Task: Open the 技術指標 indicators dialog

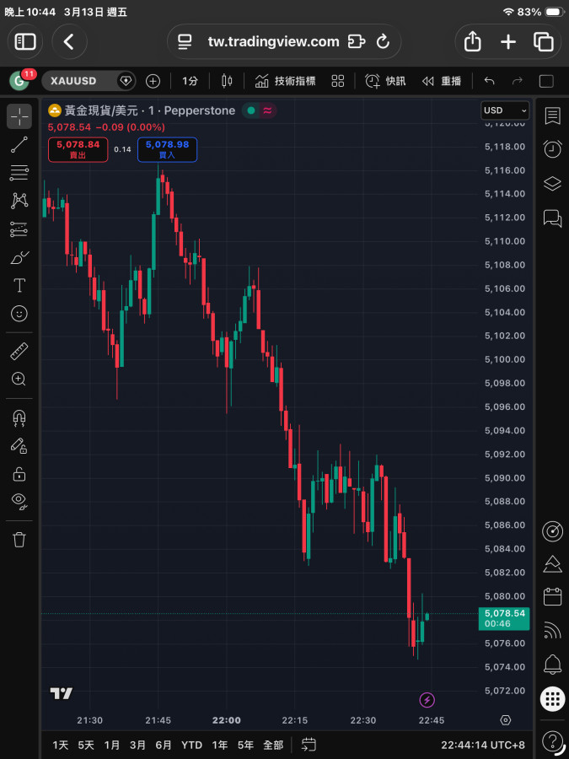Action: click(x=286, y=81)
